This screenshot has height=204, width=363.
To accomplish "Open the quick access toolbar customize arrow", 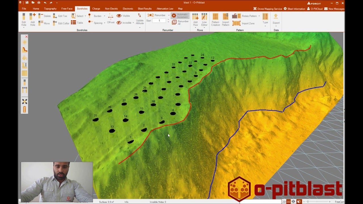I will point(57,3).
